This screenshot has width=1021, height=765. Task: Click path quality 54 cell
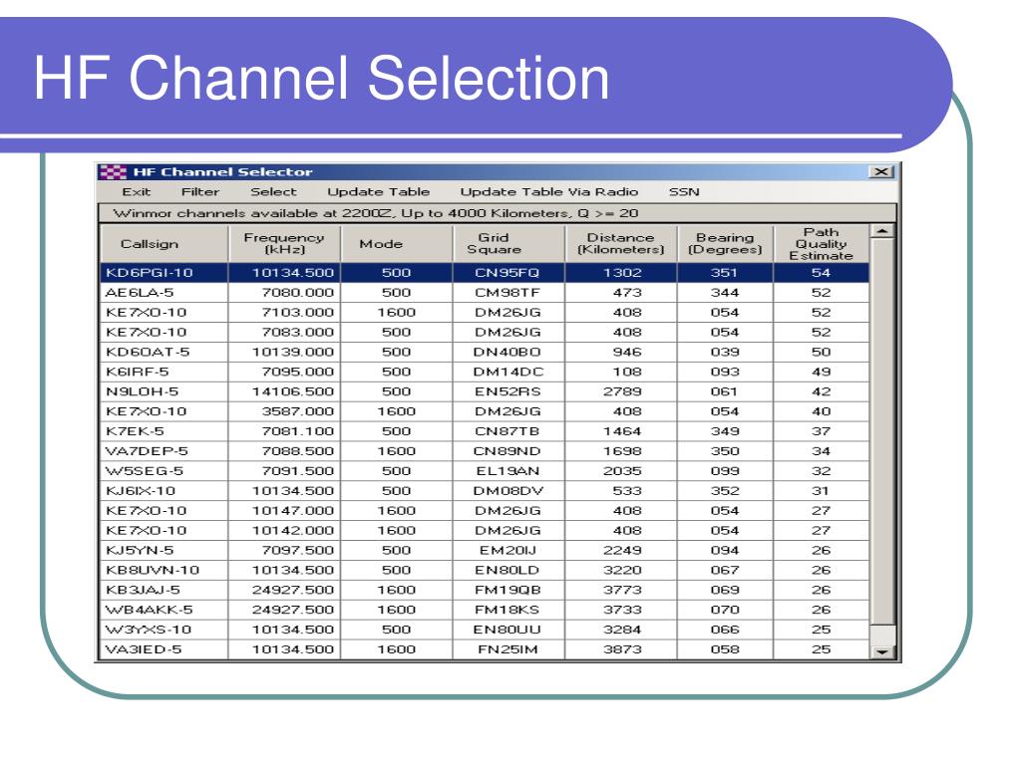point(822,273)
